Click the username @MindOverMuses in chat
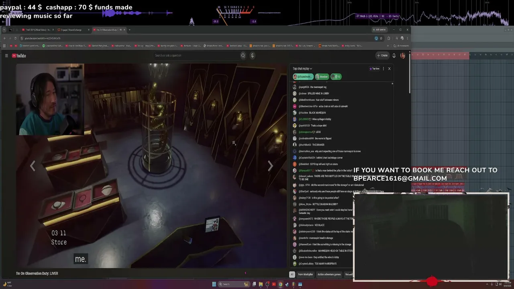 pyautogui.click(x=306, y=100)
